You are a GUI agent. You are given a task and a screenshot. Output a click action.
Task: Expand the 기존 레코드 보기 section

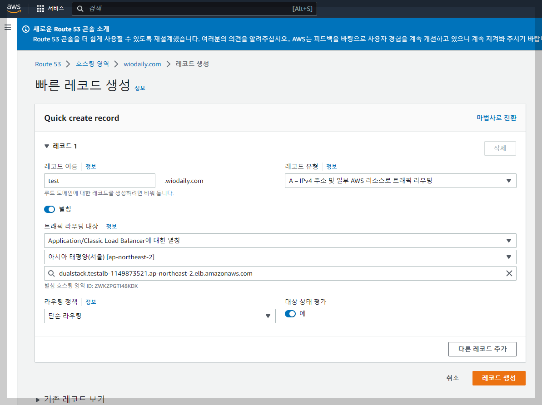(x=38, y=400)
